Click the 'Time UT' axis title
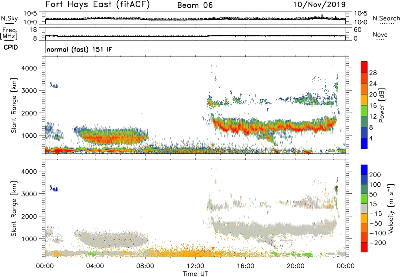The image size is (400, 277). tap(195, 274)
